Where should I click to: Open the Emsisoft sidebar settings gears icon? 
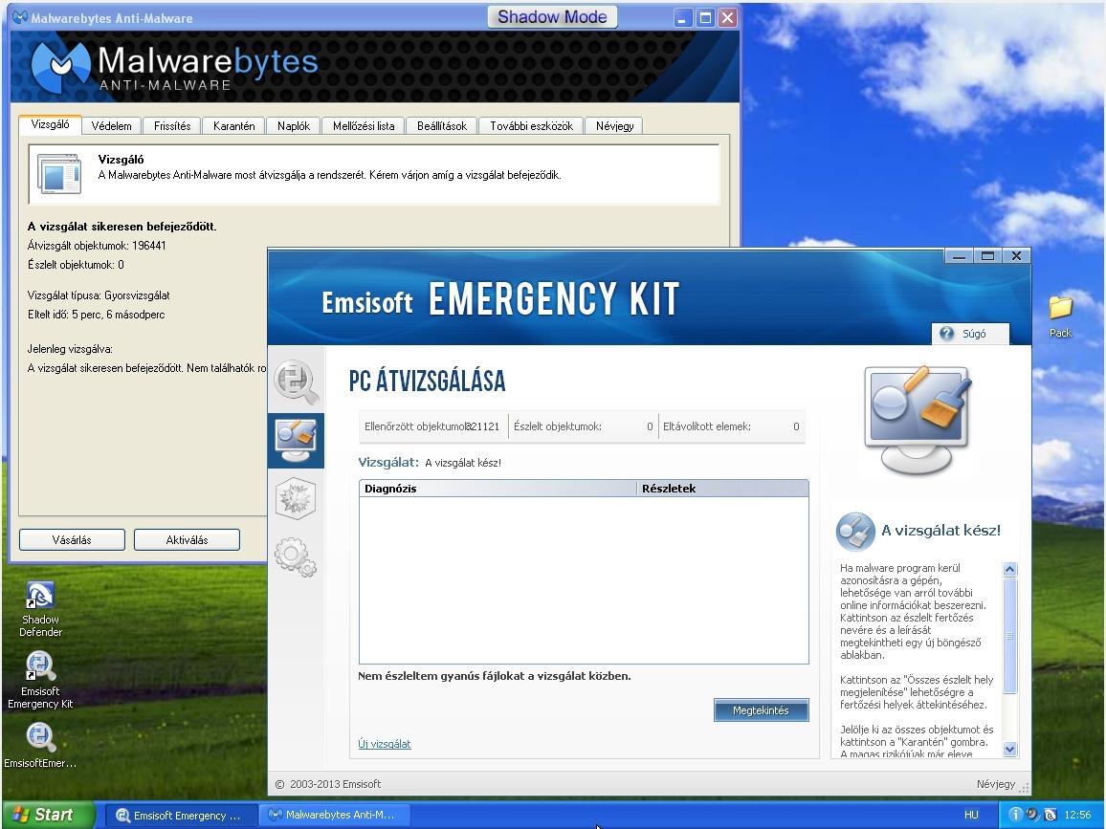(297, 556)
